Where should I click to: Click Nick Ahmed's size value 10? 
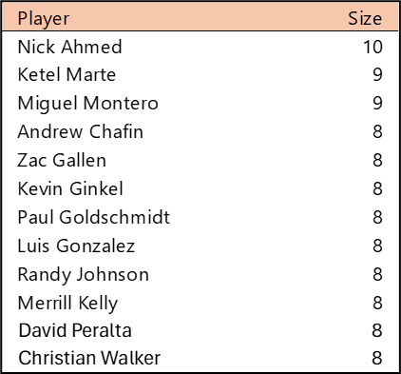click(372, 47)
